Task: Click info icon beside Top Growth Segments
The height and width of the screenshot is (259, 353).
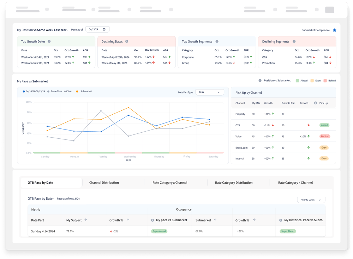Action: [x=217, y=41]
